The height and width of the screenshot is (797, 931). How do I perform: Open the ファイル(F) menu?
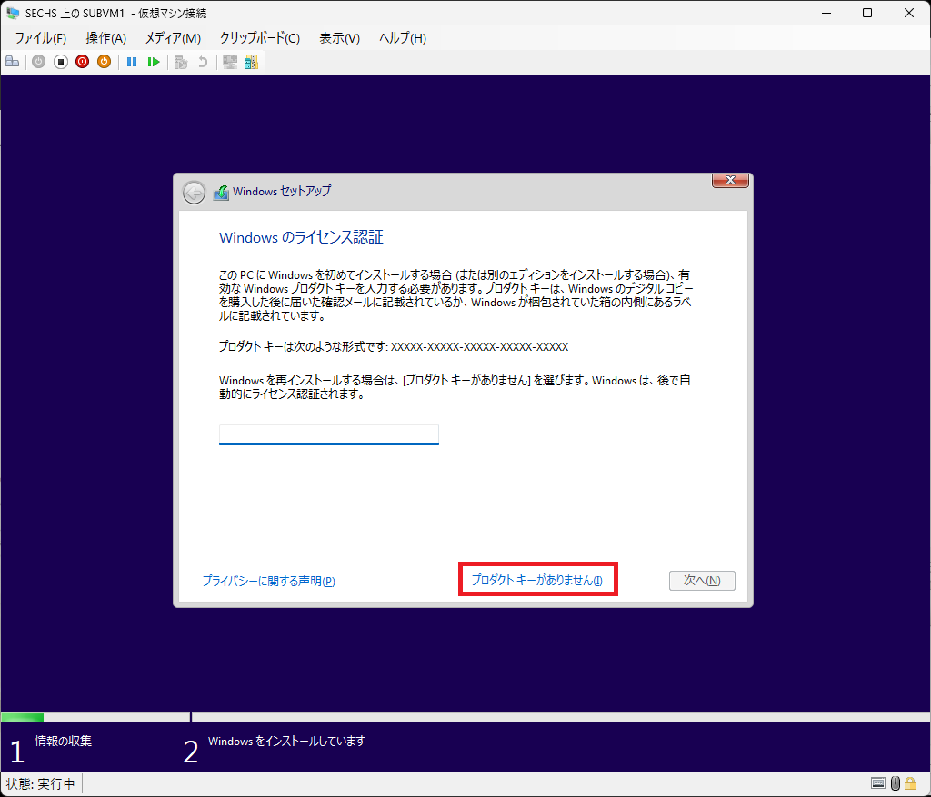click(40, 38)
